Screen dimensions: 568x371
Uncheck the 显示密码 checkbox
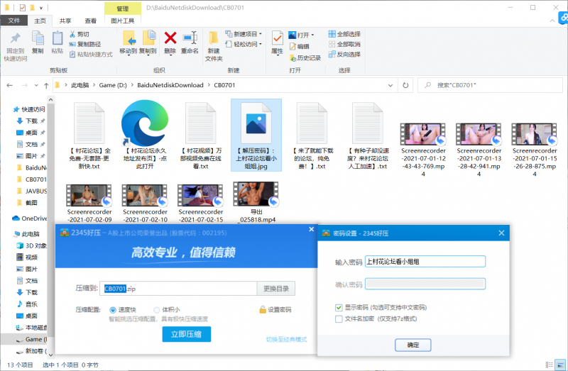point(339,307)
